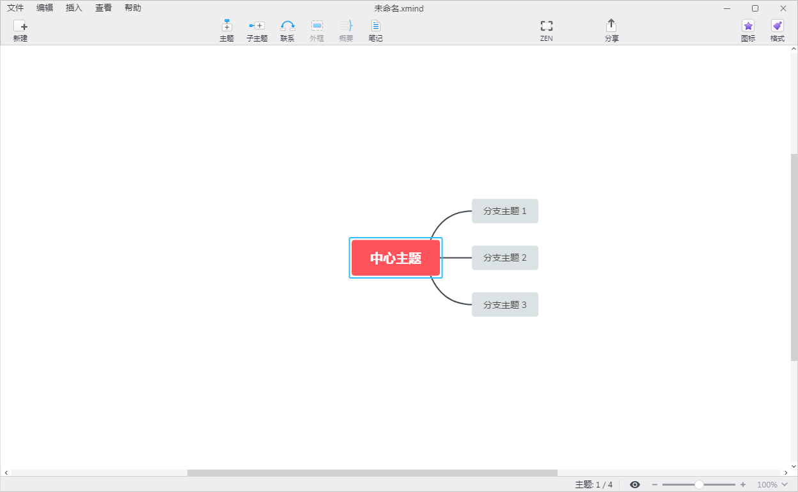Viewport: 798px width, 492px height.
Task: Click the scroll right arrow
Action: (786, 473)
